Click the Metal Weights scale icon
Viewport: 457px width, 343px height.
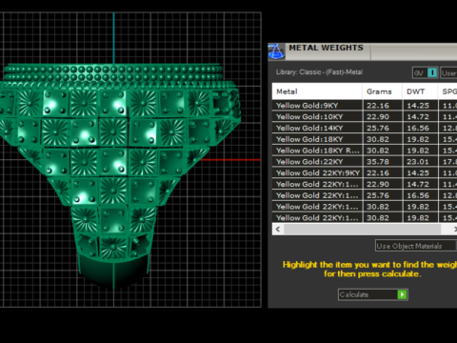[276, 51]
